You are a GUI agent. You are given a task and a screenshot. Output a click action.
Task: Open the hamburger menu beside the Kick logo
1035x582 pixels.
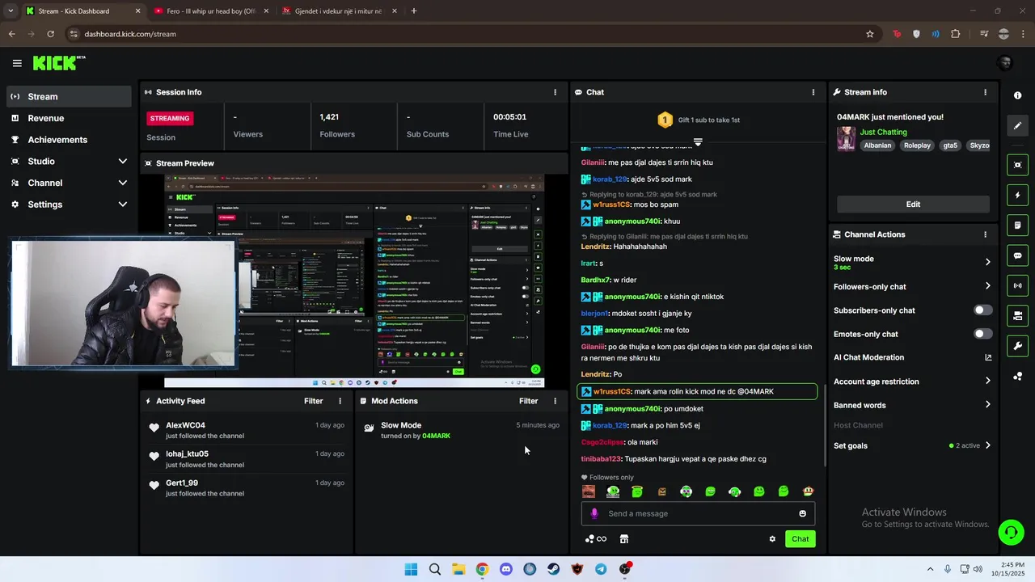[x=17, y=63]
